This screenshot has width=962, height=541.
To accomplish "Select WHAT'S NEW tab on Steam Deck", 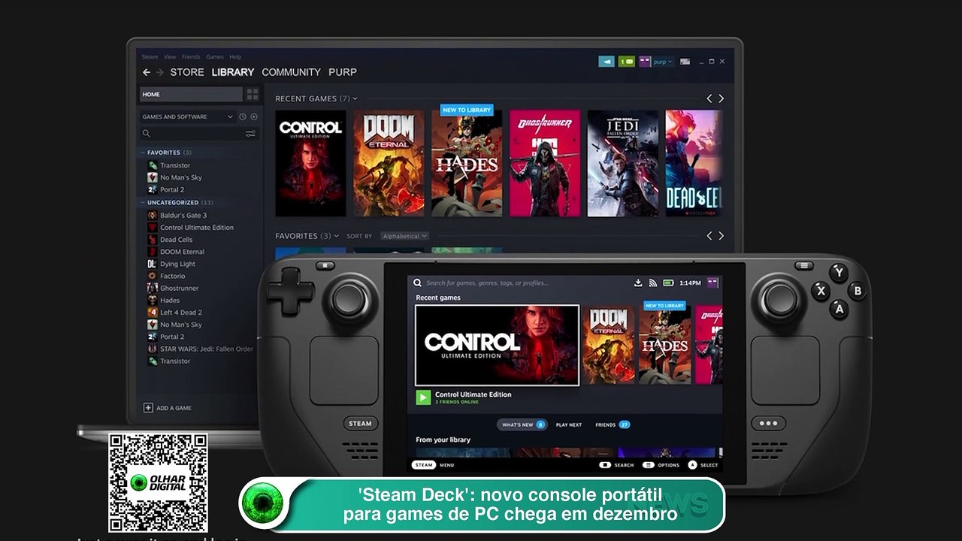I will 522,425.
